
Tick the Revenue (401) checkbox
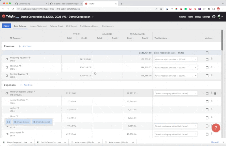pyautogui.click(x=6, y=67)
